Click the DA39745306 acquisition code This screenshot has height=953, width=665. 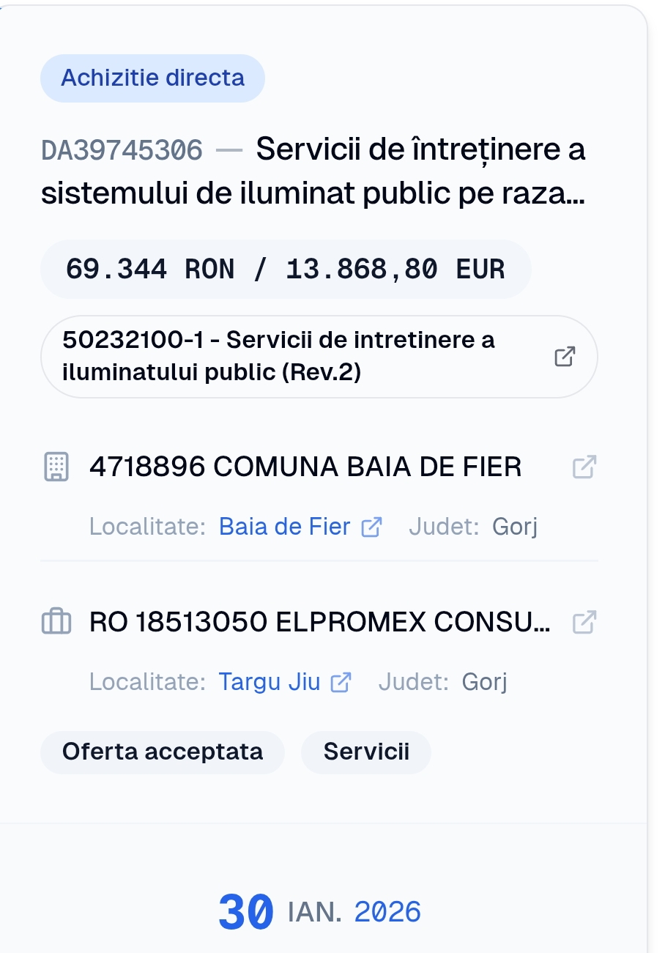point(122,150)
